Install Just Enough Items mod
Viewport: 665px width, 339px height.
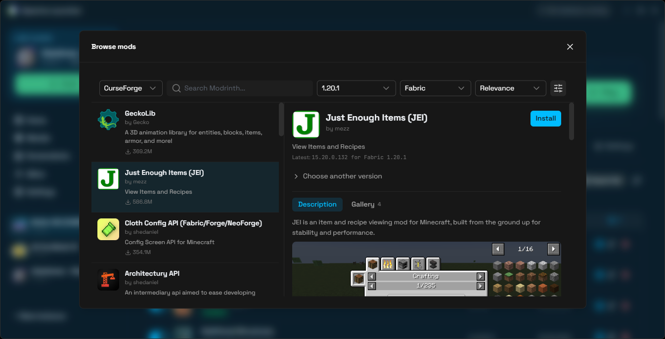click(546, 119)
